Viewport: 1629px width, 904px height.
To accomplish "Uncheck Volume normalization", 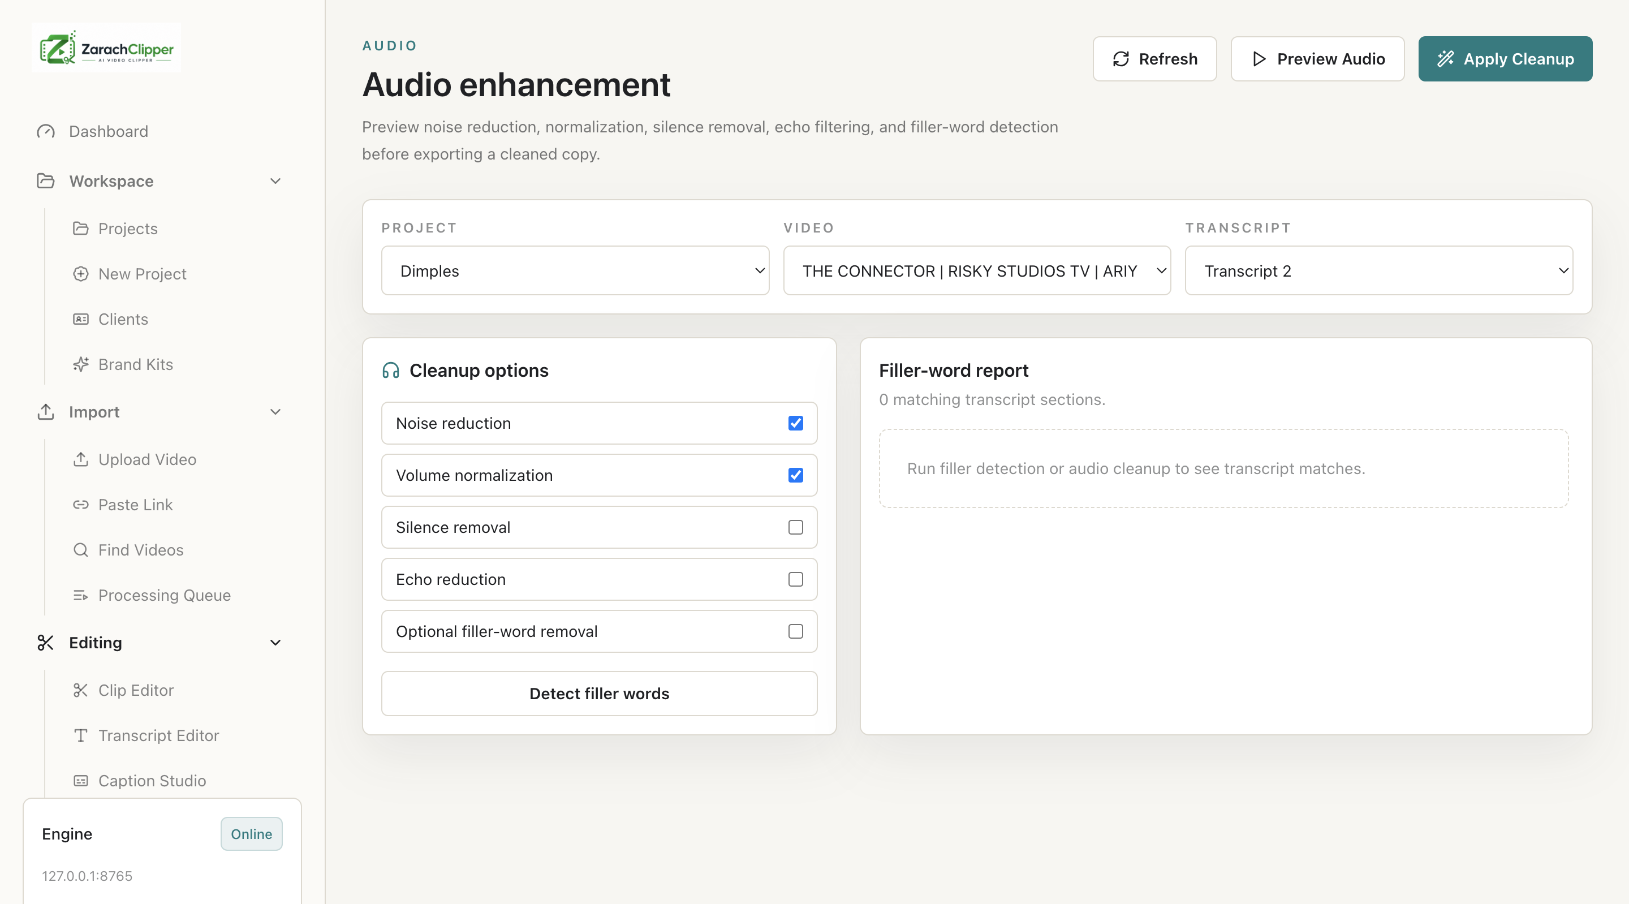I will [795, 475].
